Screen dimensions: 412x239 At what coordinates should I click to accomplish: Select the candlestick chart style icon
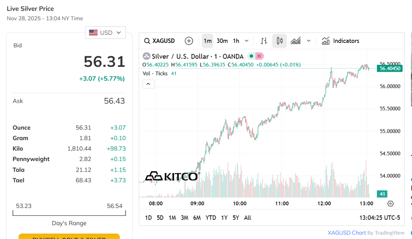tap(280, 41)
